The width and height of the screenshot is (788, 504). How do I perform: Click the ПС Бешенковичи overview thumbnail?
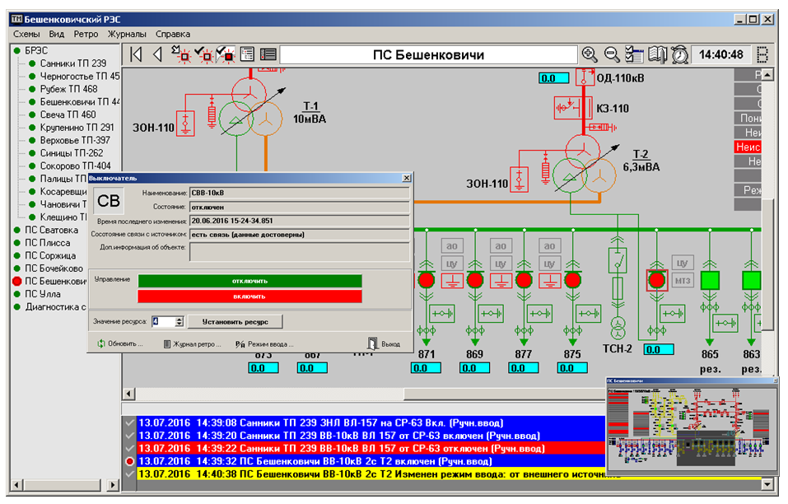692,428
